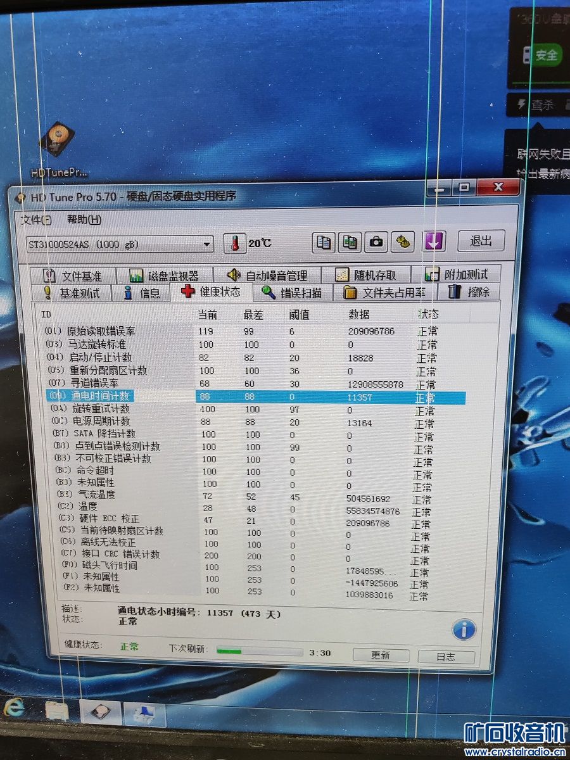The image size is (570, 760).
Task: Click the 阈值 column header
Action: [x=298, y=314]
